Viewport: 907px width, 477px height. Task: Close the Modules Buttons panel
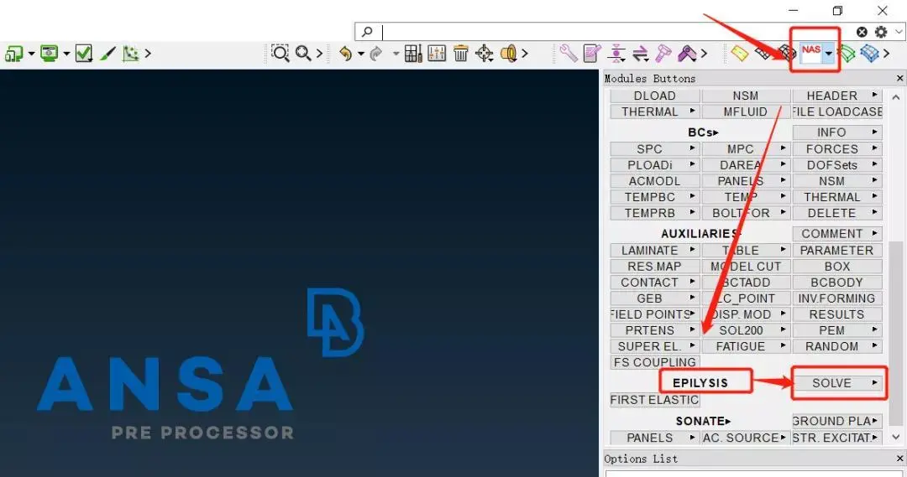[x=899, y=78]
